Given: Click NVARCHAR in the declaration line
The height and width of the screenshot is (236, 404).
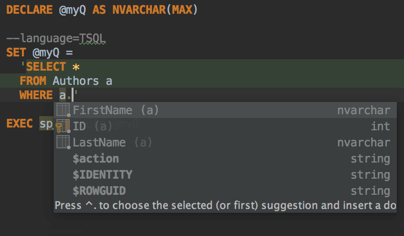Looking at the screenshot, I should (139, 10).
